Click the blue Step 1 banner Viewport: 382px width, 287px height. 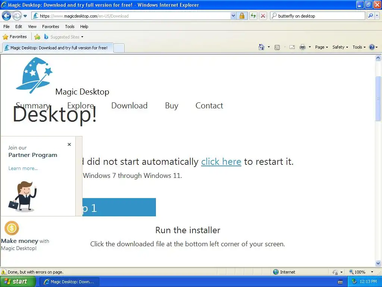119,207
